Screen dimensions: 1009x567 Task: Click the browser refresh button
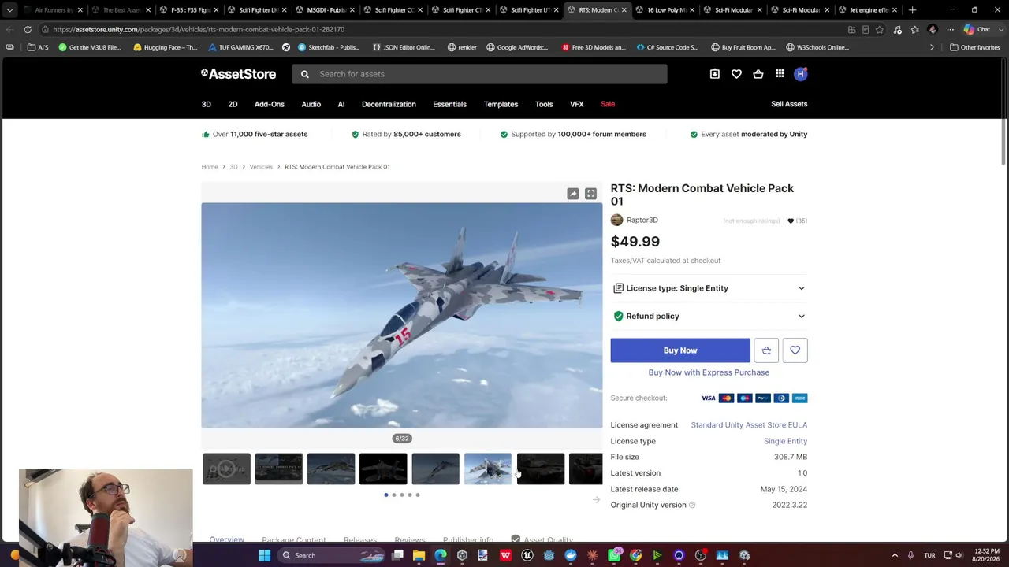[x=28, y=29]
